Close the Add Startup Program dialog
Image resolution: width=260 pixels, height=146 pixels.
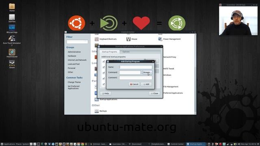click(153, 62)
